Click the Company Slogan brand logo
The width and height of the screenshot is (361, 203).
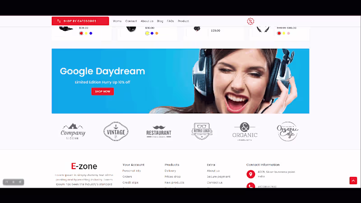click(73, 131)
